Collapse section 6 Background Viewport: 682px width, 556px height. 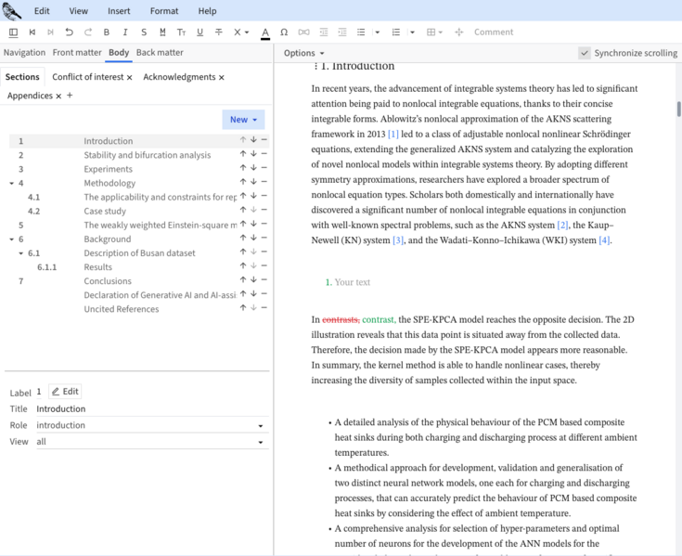12,239
